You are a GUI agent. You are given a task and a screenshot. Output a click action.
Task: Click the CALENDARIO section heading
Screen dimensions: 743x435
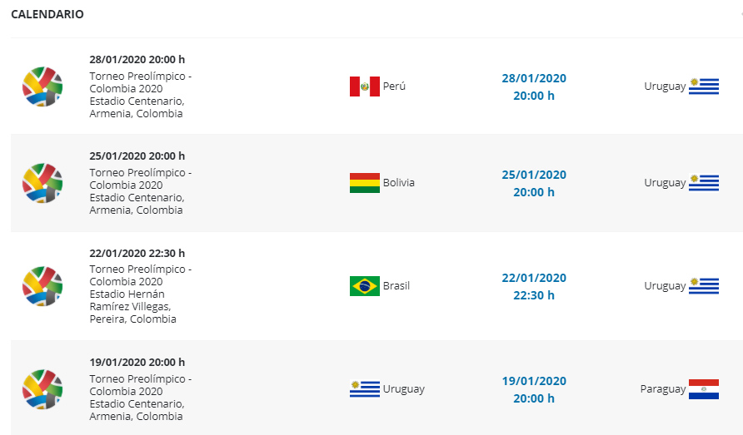tap(47, 14)
